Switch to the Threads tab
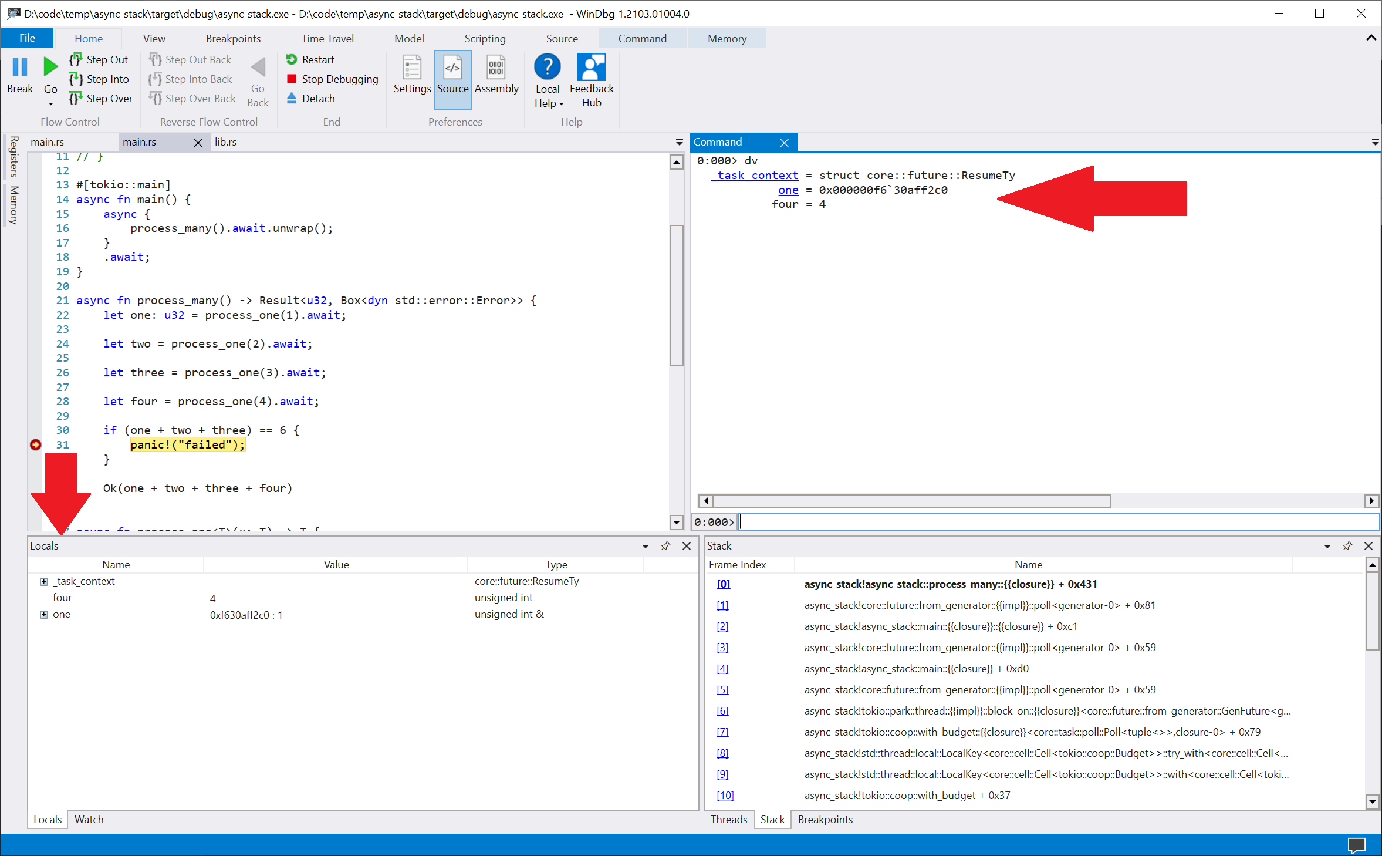1382x856 pixels. point(728,820)
